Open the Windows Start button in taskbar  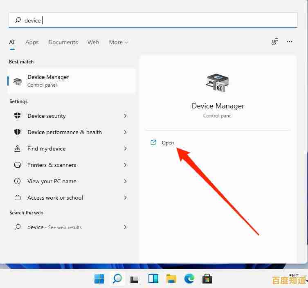[x=99, y=279]
